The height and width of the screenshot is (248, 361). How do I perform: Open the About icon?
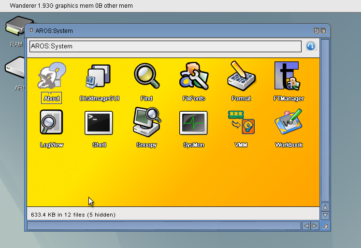pyautogui.click(x=52, y=75)
